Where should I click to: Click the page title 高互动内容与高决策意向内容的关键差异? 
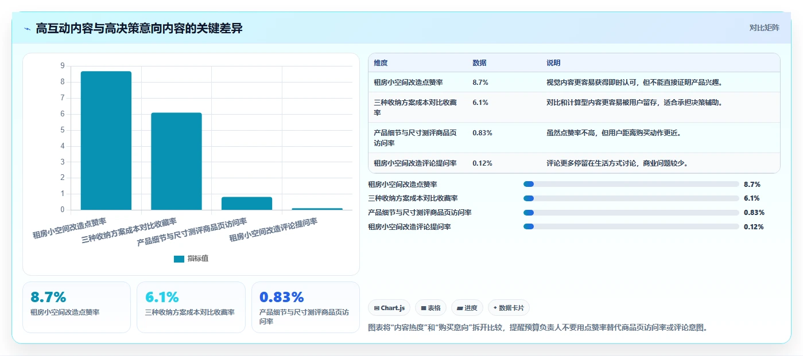(x=139, y=29)
